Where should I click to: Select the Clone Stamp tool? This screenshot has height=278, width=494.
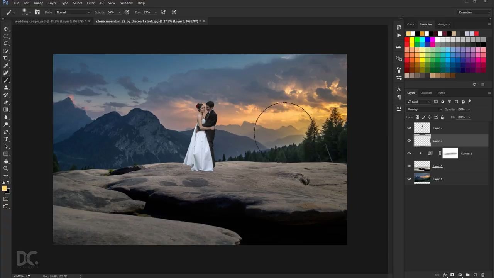6,88
